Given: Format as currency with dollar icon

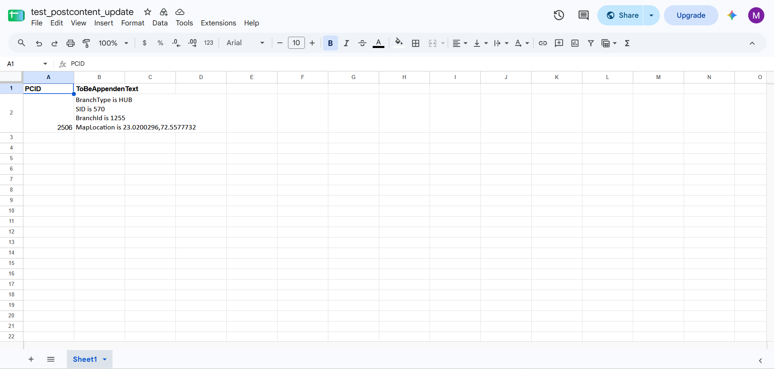Looking at the screenshot, I should (x=144, y=43).
